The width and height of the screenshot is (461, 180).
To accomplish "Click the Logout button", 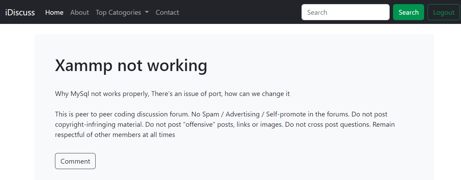I will 443,12.
